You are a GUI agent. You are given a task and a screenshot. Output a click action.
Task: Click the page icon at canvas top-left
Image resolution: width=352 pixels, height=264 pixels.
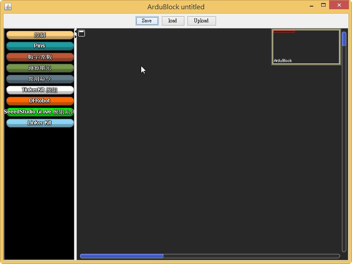point(82,33)
